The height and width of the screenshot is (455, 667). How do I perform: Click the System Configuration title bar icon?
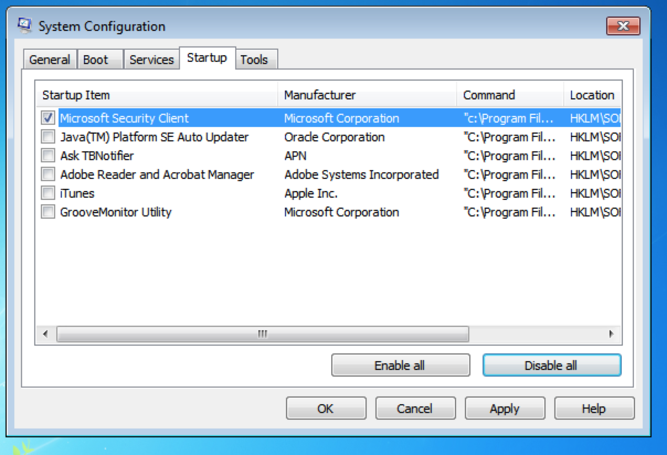coord(25,25)
